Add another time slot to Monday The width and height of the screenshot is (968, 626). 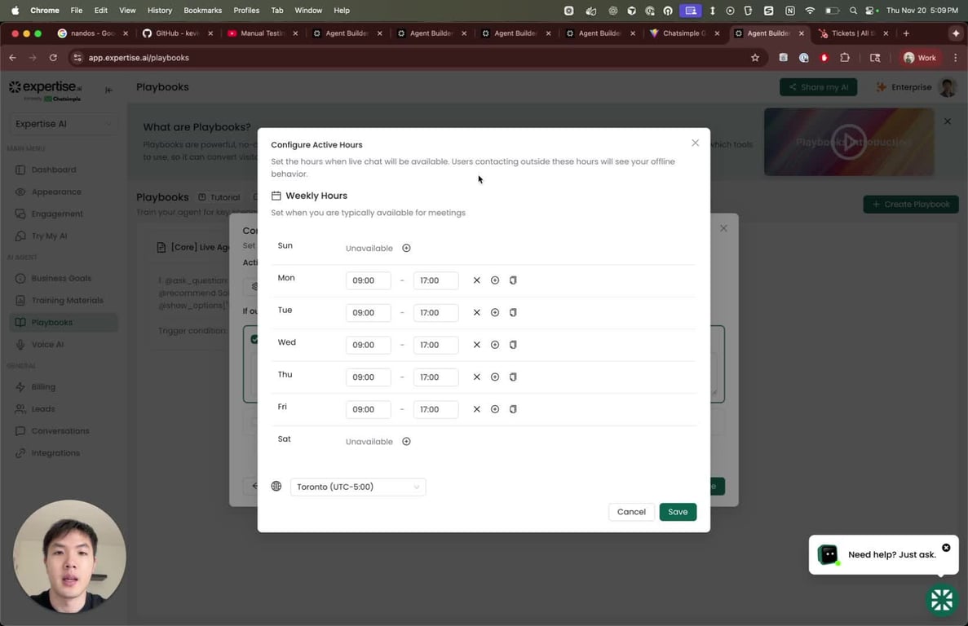pos(494,280)
